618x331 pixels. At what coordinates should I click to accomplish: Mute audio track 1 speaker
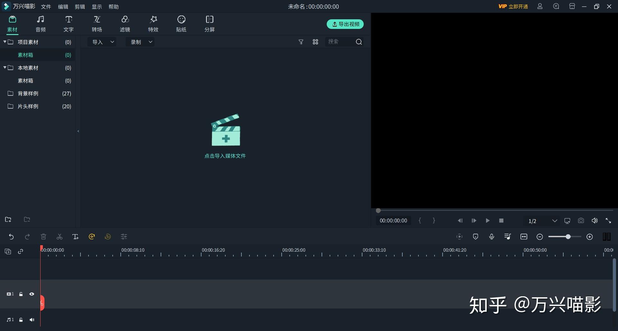pos(32,320)
